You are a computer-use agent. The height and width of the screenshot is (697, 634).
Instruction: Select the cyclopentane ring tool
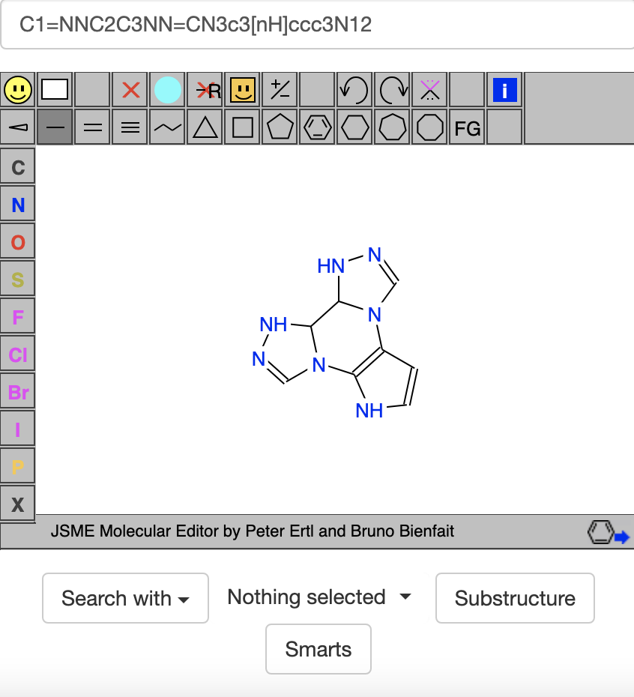[x=280, y=128]
